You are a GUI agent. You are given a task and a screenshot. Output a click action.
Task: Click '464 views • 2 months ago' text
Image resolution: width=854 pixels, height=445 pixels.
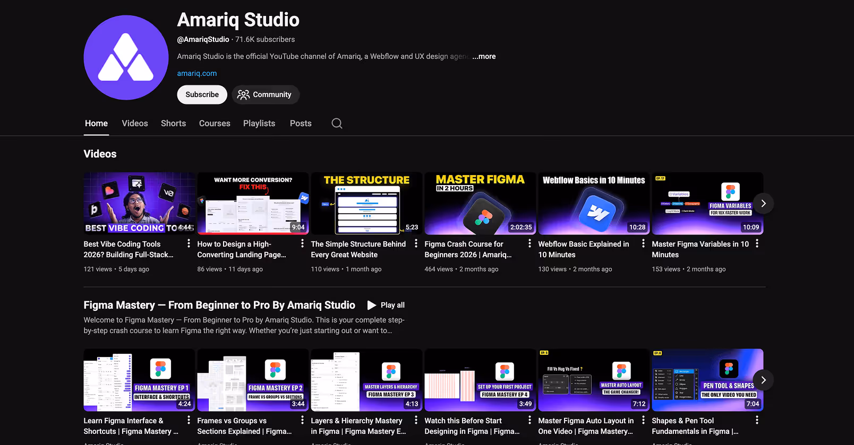click(462, 269)
